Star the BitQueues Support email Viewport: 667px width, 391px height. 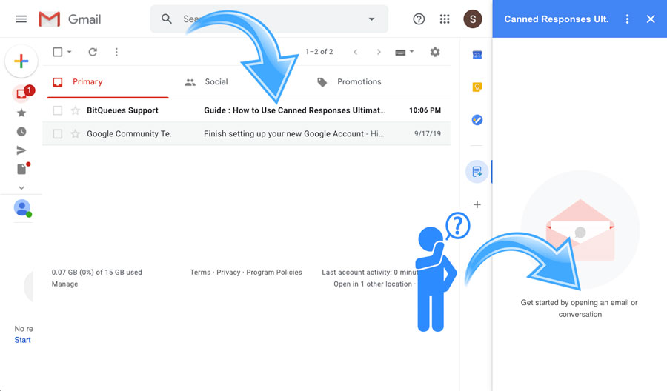pos(75,110)
